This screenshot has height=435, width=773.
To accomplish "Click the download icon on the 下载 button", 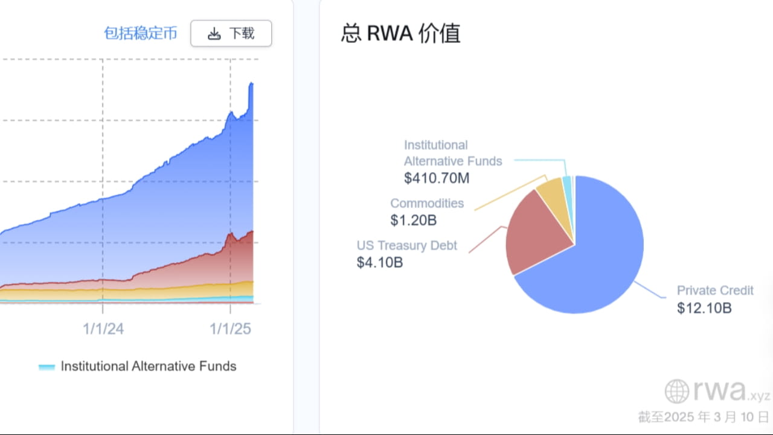I will 214,34.
